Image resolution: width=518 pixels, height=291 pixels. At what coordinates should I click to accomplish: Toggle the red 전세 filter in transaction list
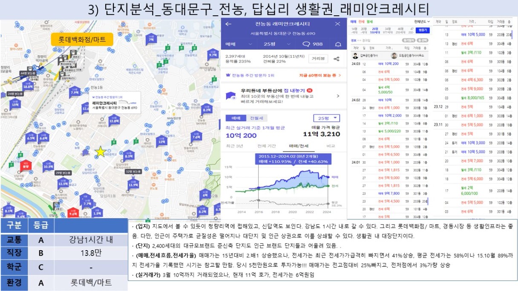(361, 21)
